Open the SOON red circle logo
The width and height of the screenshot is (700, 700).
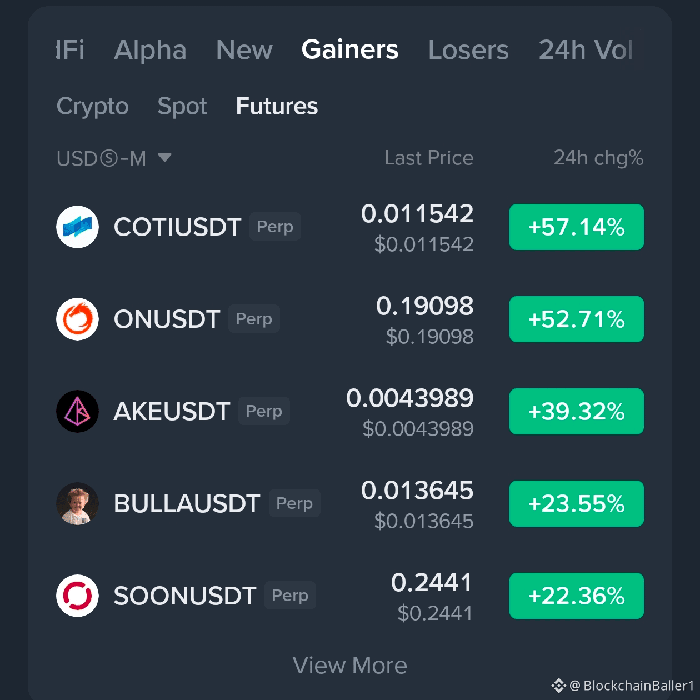tap(77, 596)
